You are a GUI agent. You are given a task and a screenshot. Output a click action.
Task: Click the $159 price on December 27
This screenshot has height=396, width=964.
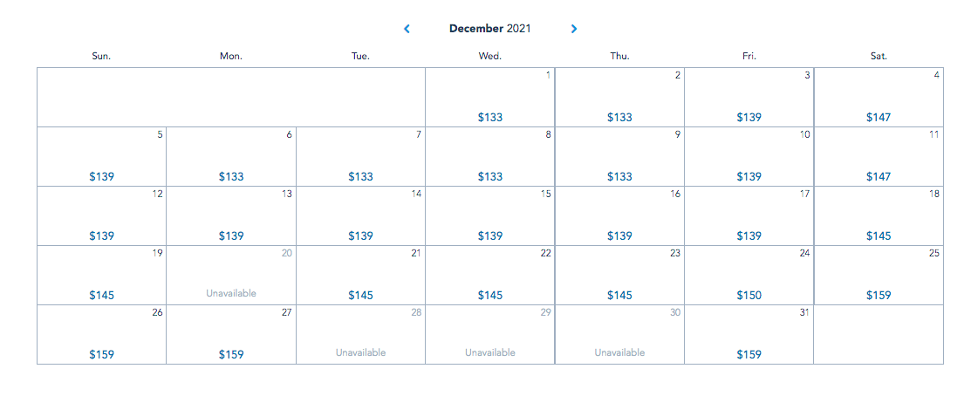(x=231, y=354)
